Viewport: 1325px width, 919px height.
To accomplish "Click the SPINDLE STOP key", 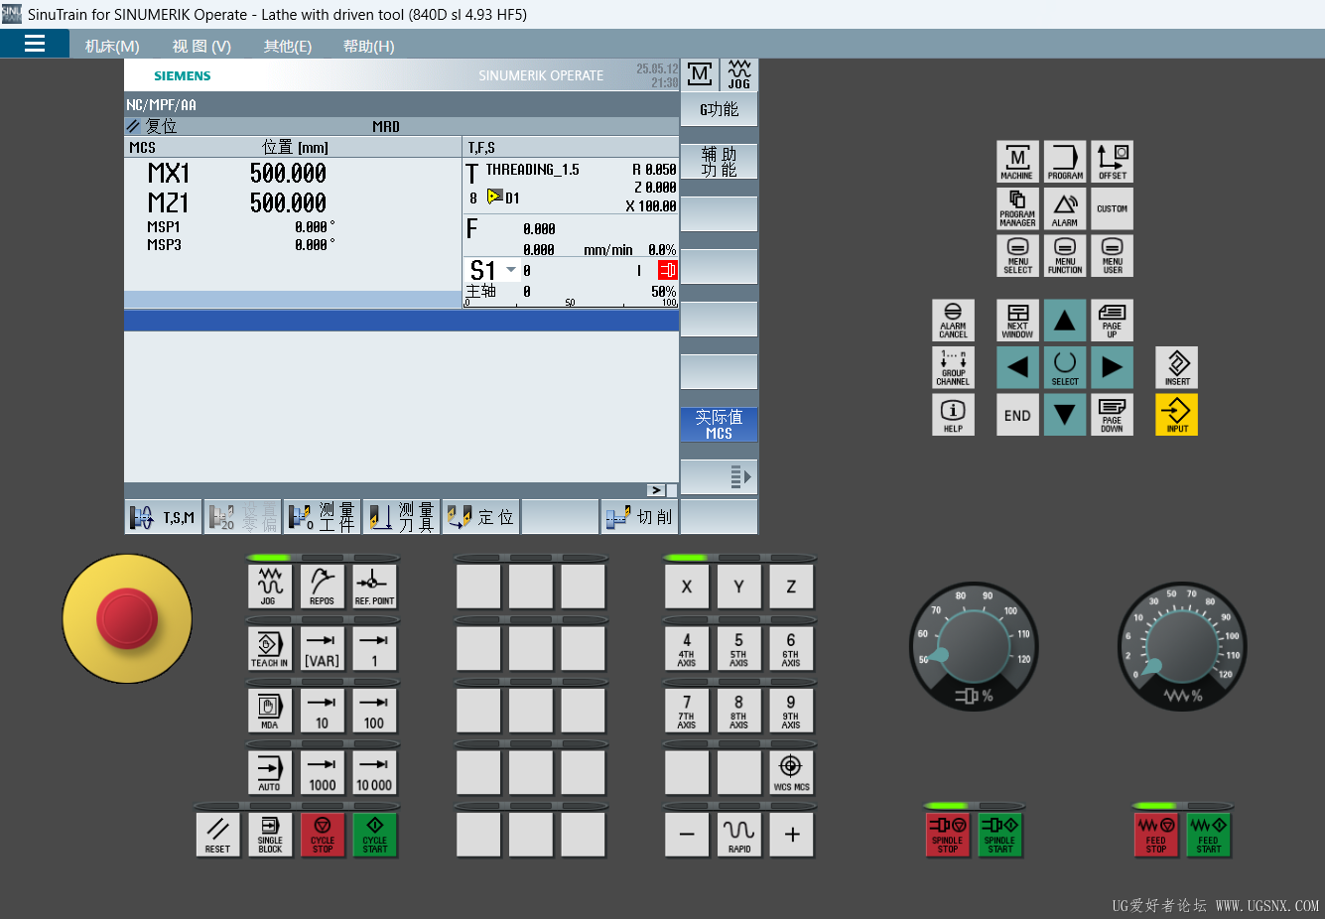I will click(948, 835).
